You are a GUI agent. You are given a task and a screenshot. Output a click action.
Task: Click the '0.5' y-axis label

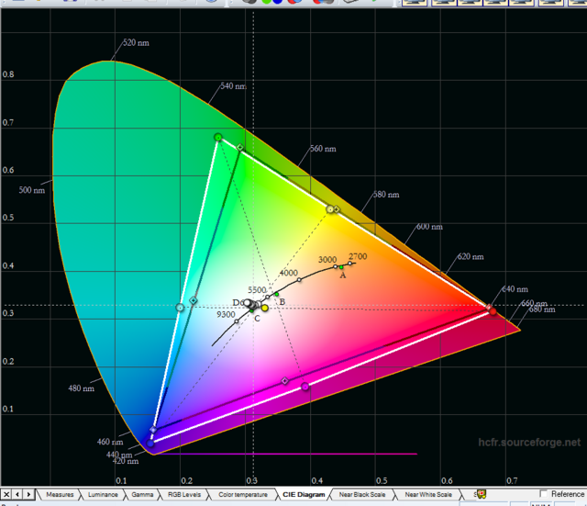click(8, 218)
